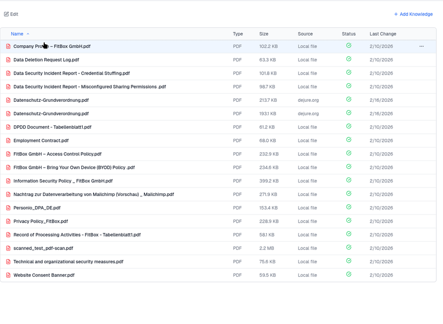Click the status checkmark for Privacy Policy_FitBox.pdf
The image size is (443, 324).
(x=348, y=220)
